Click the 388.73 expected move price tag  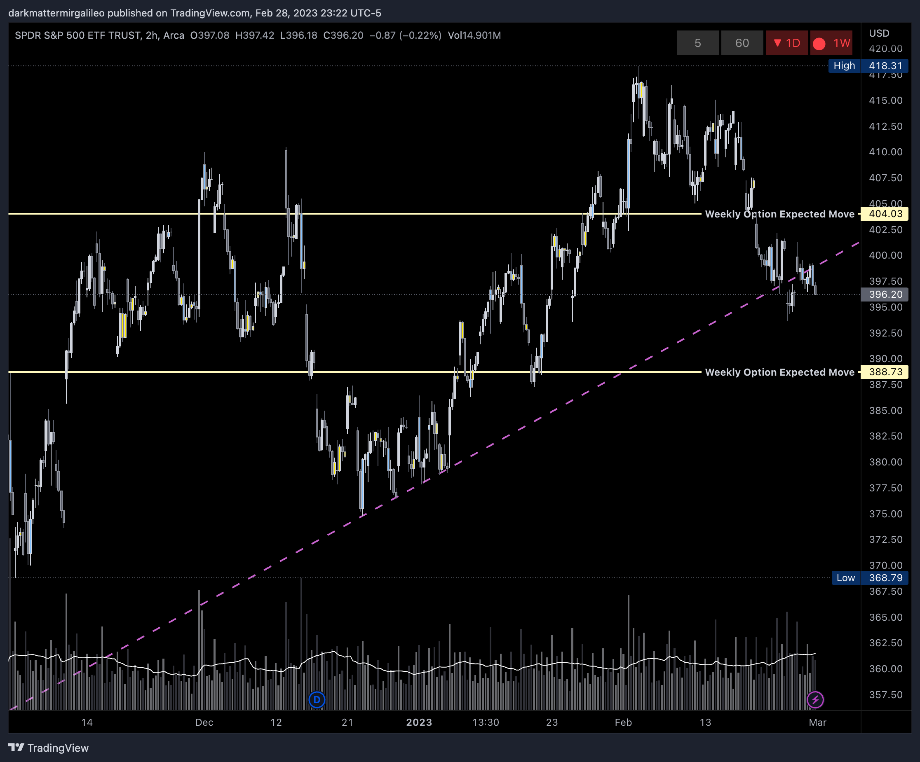pyautogui.click(x=885, y=372)
